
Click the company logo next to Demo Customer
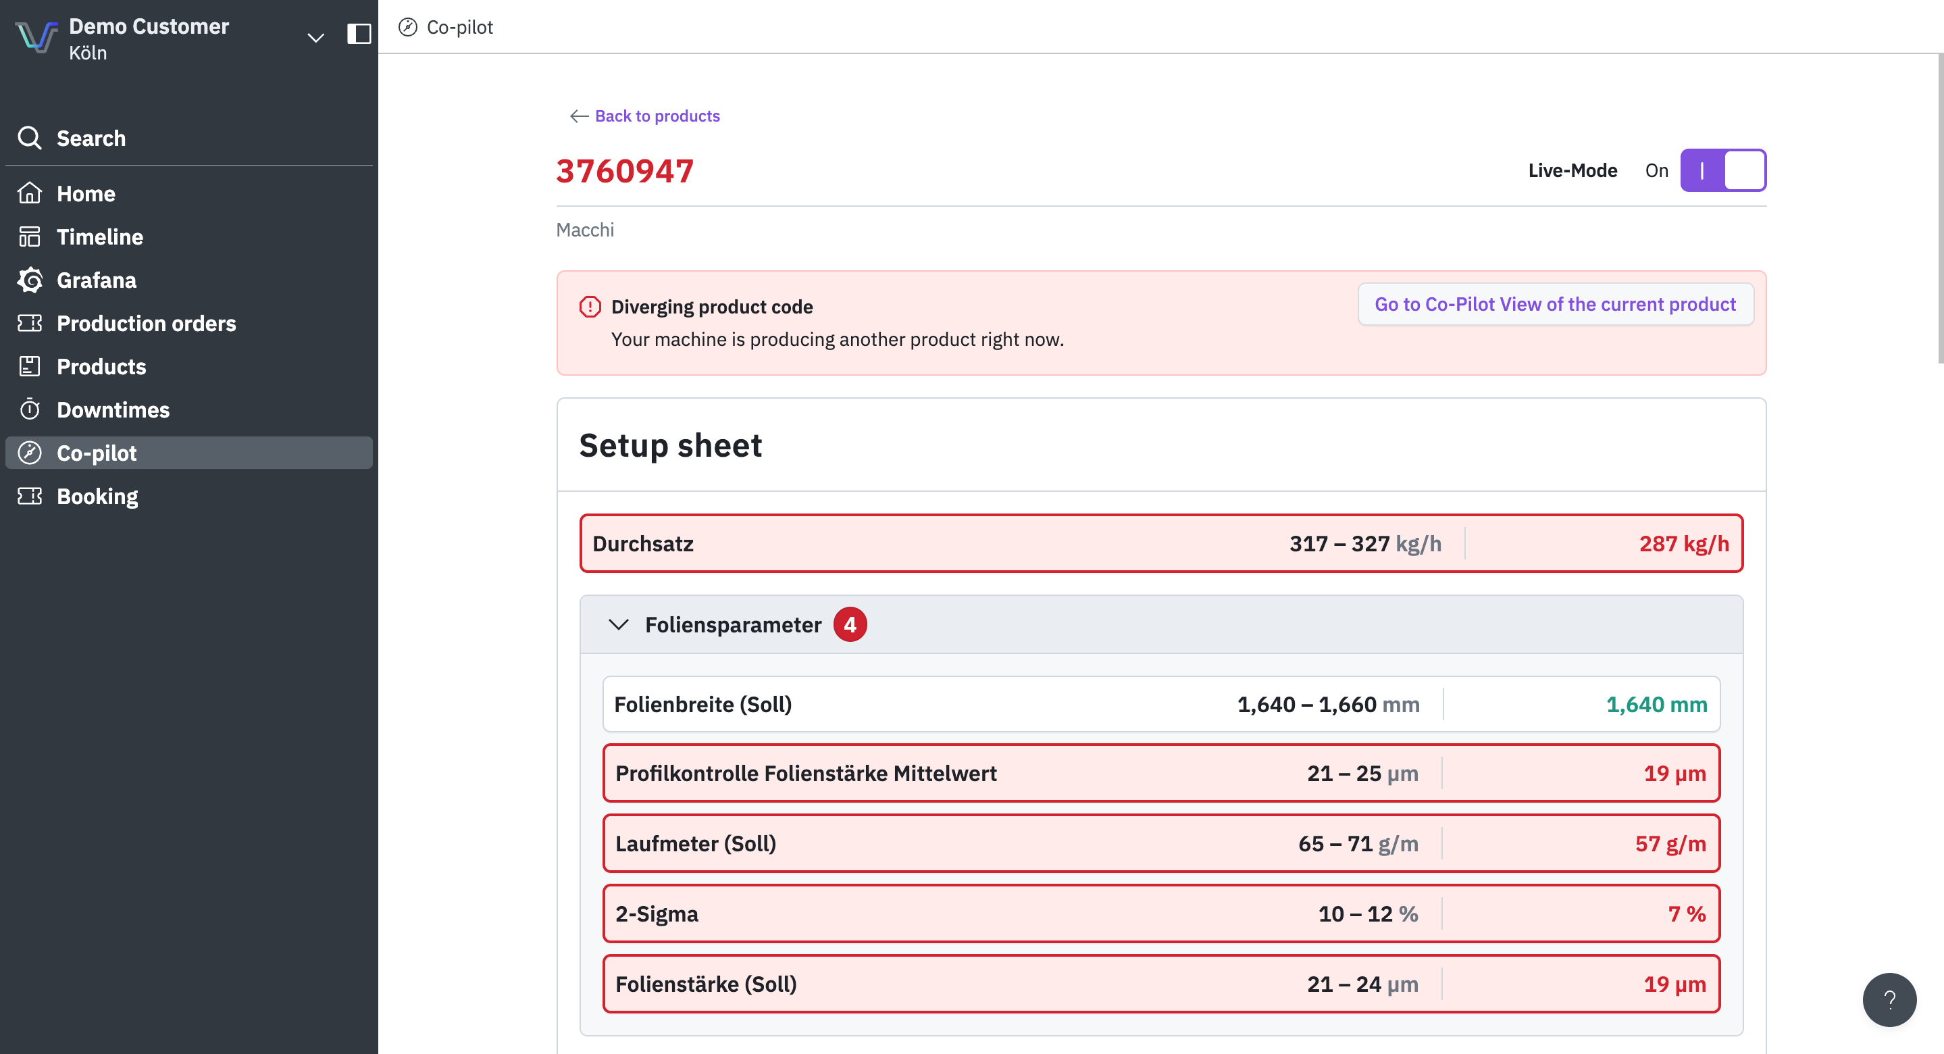pos(36,37)
